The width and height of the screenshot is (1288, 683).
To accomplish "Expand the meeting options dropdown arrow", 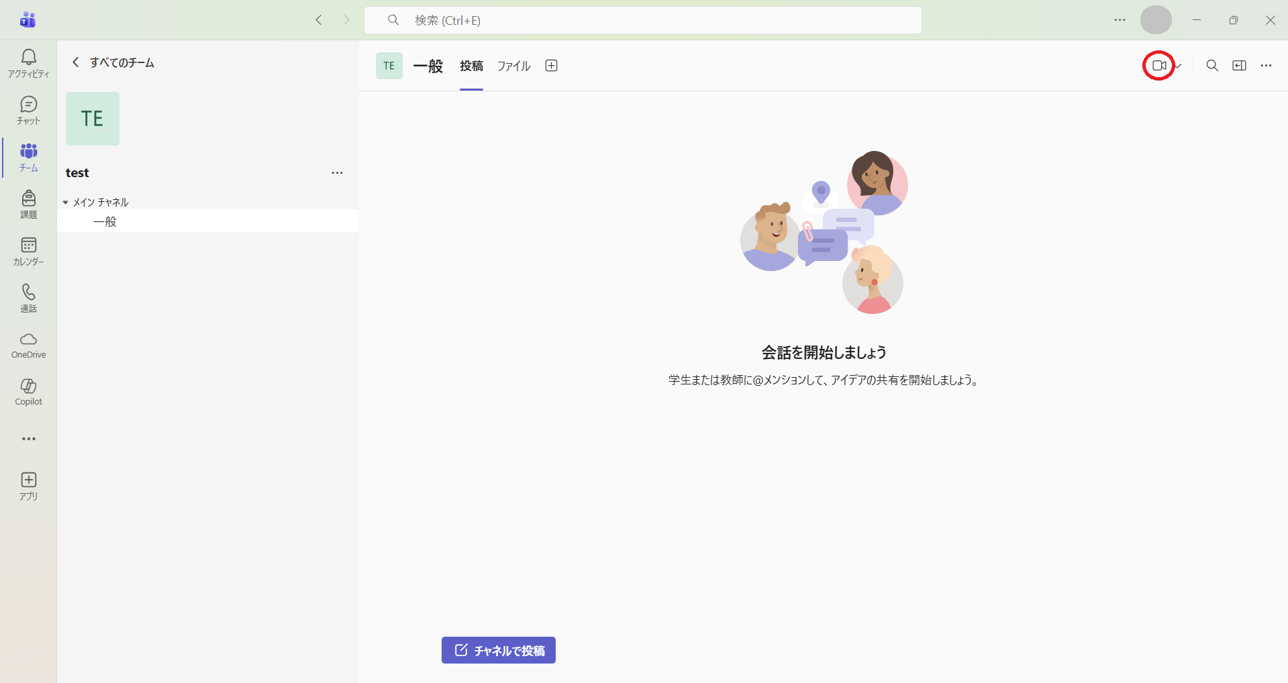I will (1179, 66).
